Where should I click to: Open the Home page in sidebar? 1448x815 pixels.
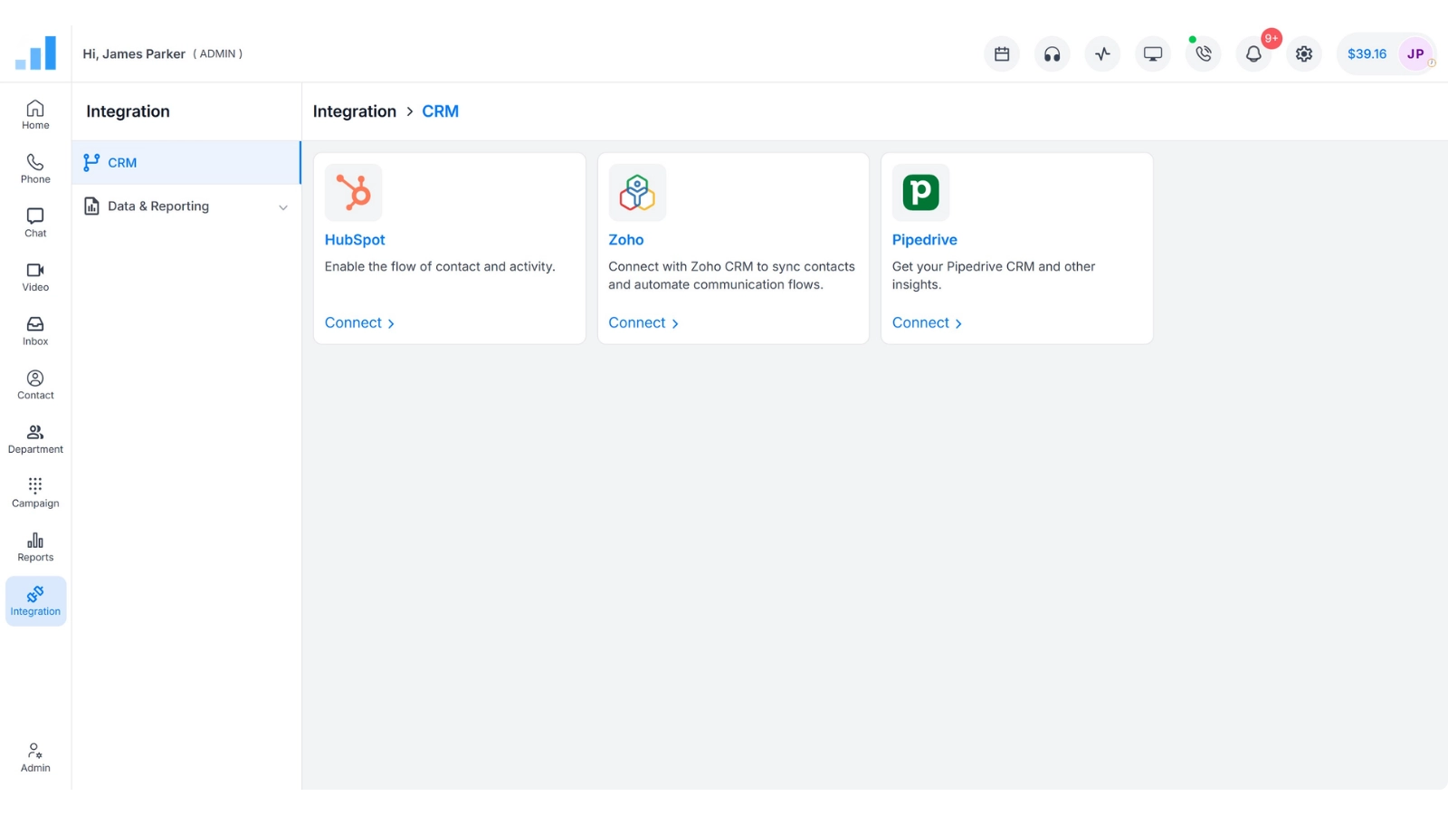point(35,115)
